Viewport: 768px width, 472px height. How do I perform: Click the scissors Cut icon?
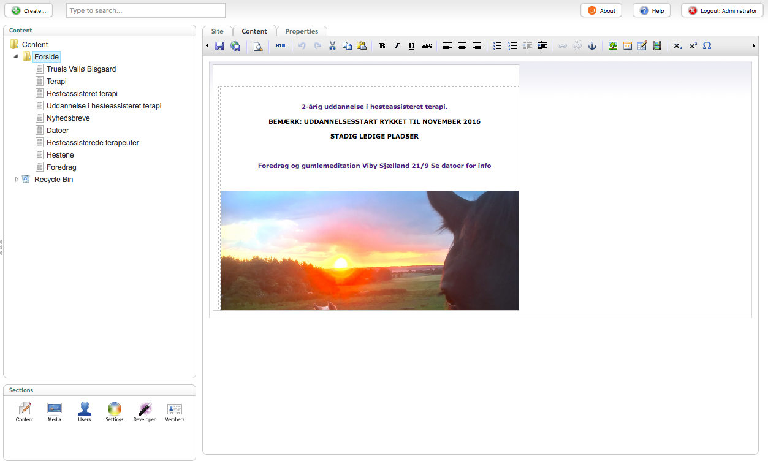(332, 46)
